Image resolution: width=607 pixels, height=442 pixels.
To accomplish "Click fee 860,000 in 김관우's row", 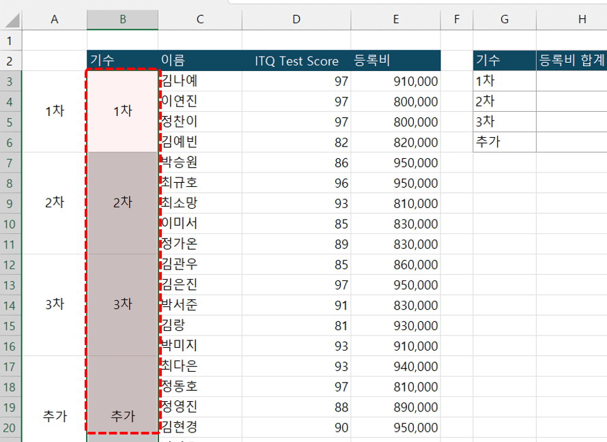I will 396,265.
